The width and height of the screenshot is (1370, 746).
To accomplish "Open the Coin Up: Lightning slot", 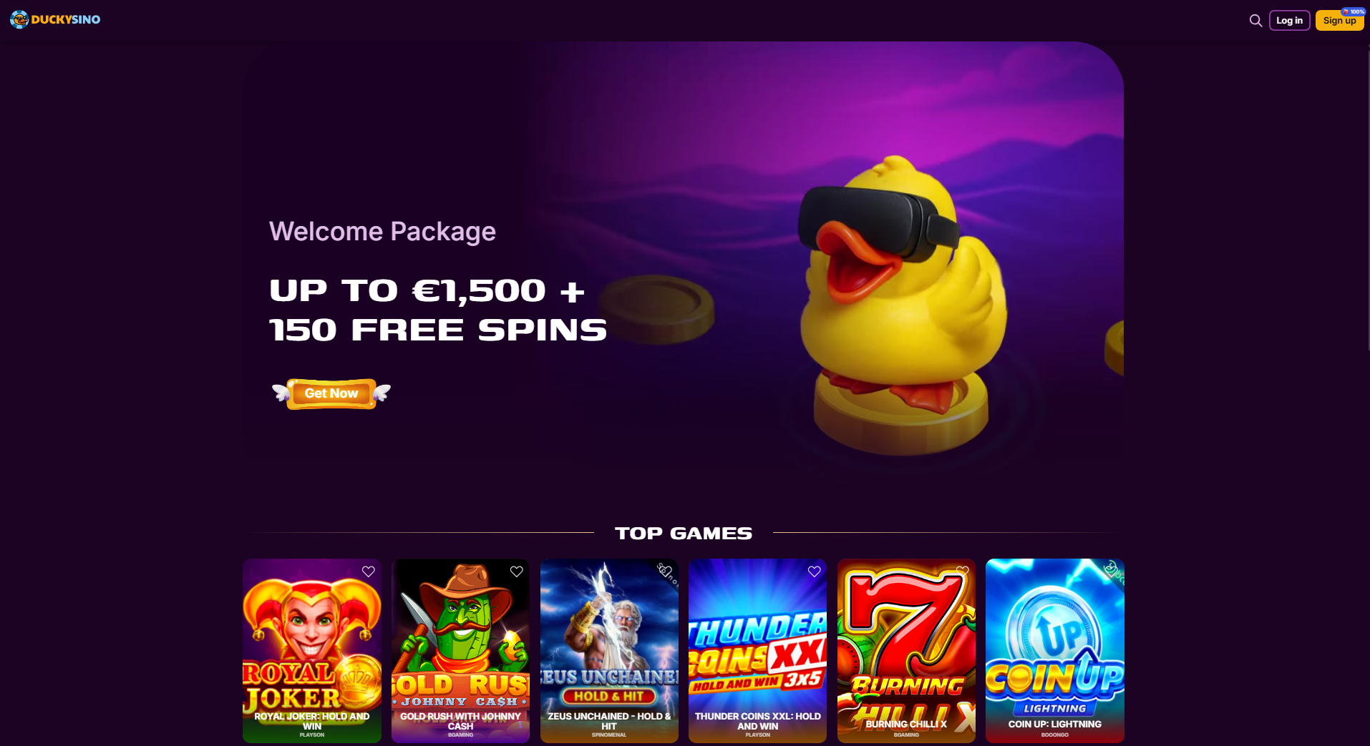I will (x=1055, y=651).
